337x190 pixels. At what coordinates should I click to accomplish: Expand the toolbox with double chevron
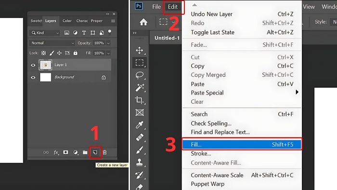tap(134, 33)
